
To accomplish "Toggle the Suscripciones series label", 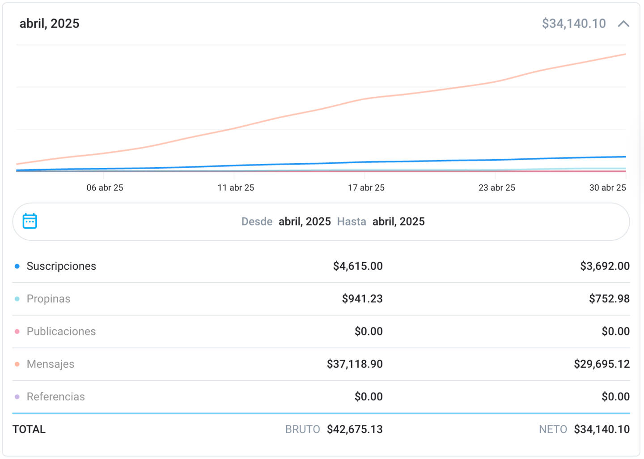I will coord(61,266).
